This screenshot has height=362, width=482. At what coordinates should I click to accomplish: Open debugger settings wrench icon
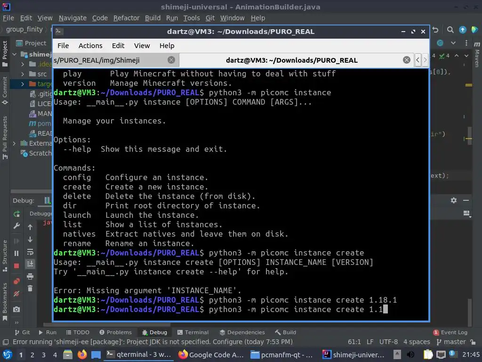16,226
